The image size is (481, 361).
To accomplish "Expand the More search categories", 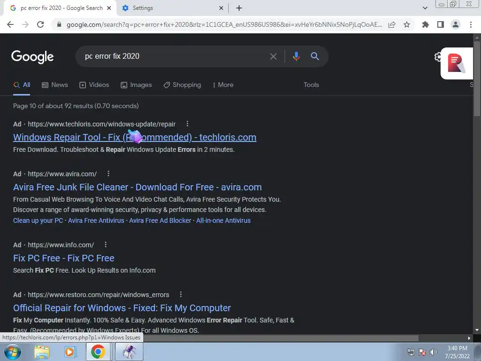I will [x=223, y=85].
